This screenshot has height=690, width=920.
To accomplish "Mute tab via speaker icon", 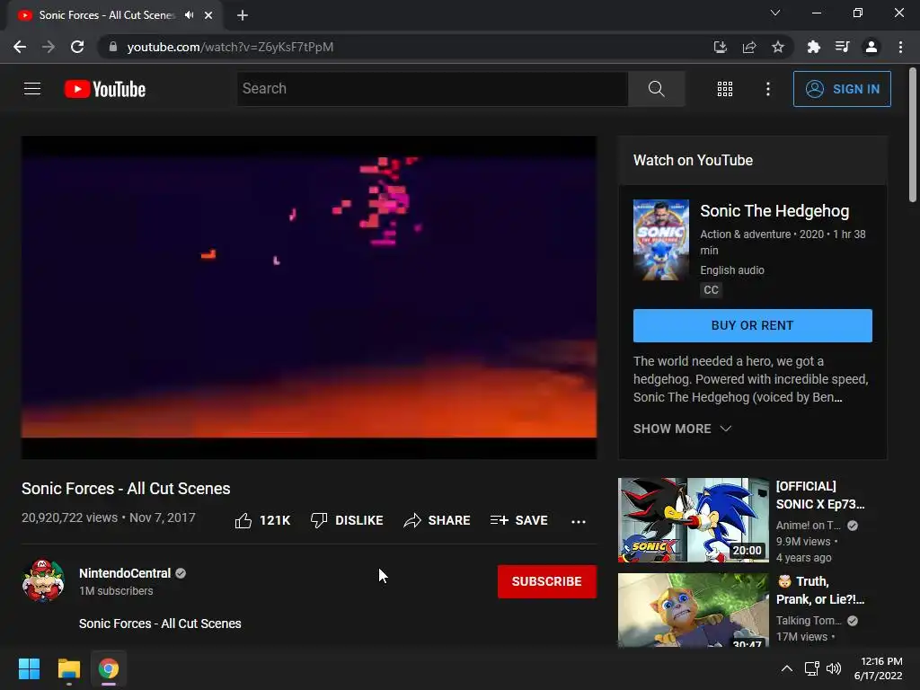I will [x=189, y=15].
